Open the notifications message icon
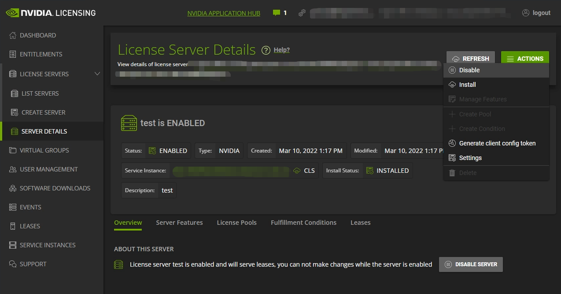The width and height of the screenshot is (561, 294). (277, 13)
